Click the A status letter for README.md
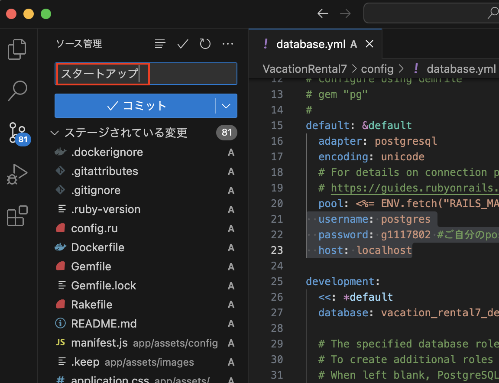Viewport: 499px width, 383px height. coord(231,324)
